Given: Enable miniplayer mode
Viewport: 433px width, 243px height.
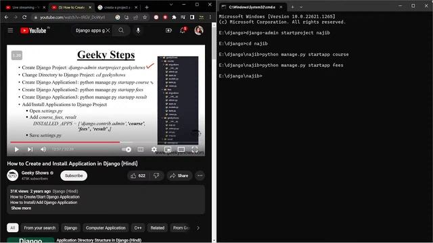Looking at the screenshot, I should coord(168,149).
